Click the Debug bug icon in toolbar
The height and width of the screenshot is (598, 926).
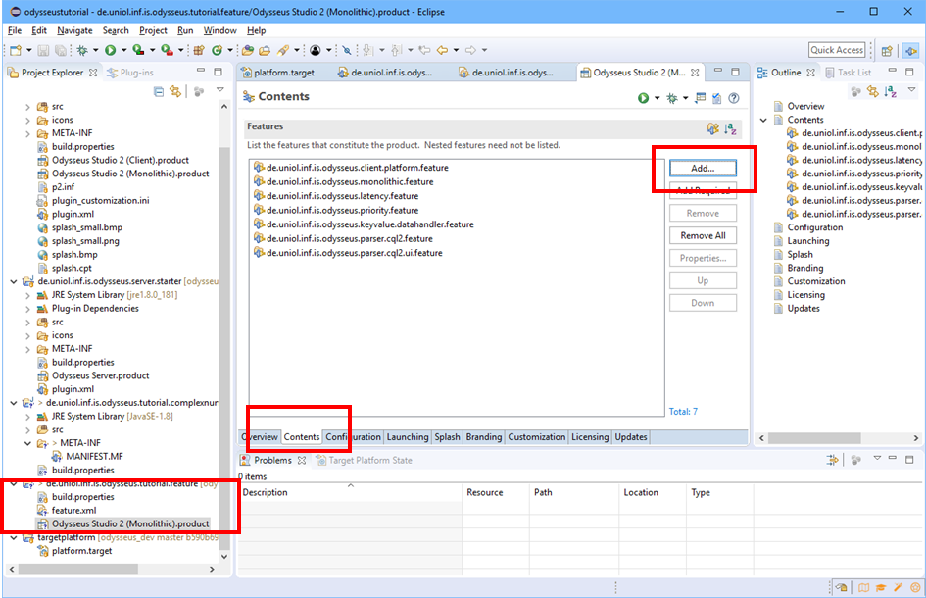pos(81,50)
